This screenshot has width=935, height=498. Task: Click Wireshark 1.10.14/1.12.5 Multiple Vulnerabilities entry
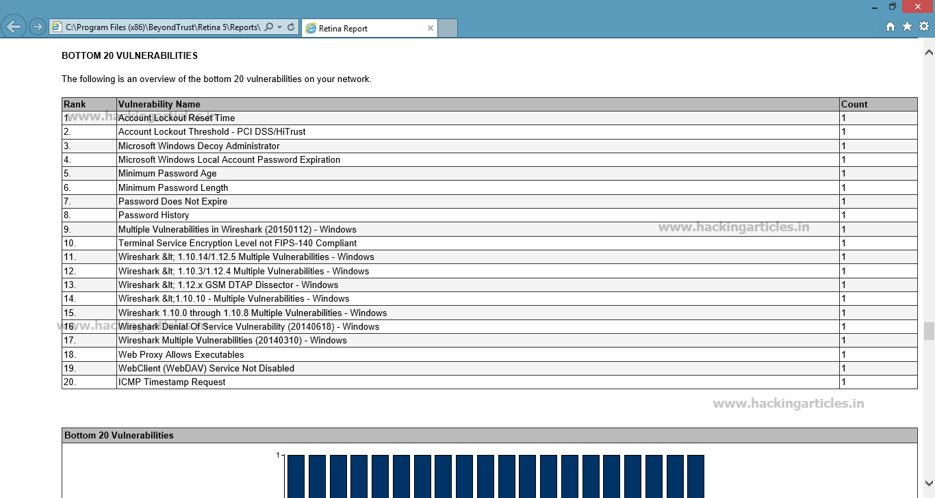click(246, 257)
